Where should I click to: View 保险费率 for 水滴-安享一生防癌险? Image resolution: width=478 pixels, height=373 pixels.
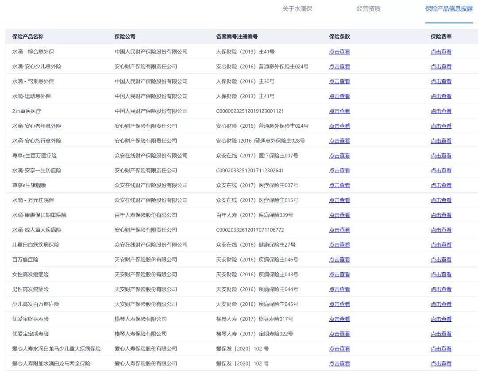441,171
